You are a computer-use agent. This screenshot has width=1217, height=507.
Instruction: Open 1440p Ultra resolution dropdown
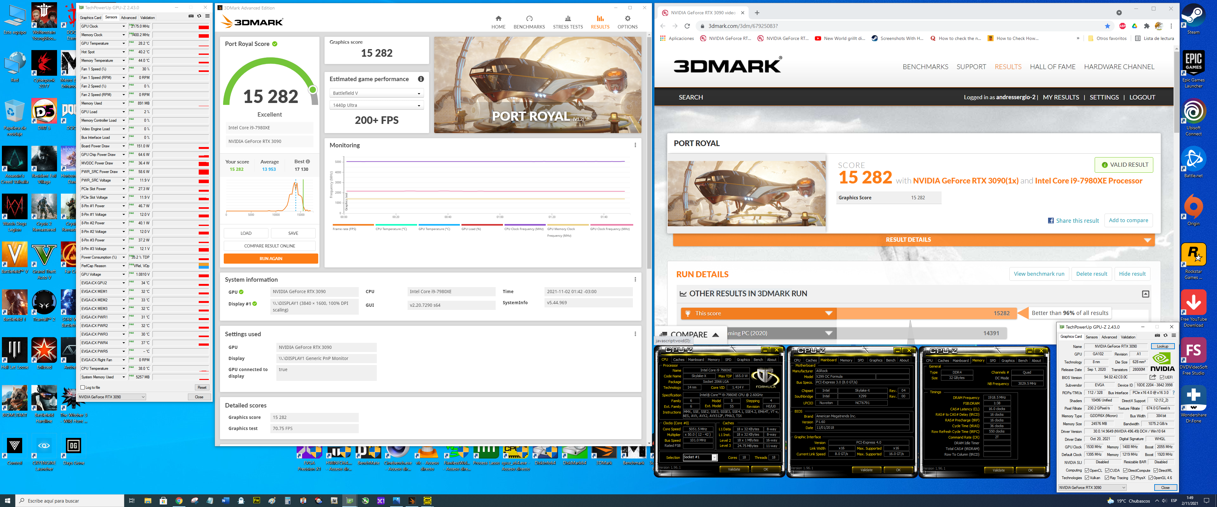[x=376, y=106]
